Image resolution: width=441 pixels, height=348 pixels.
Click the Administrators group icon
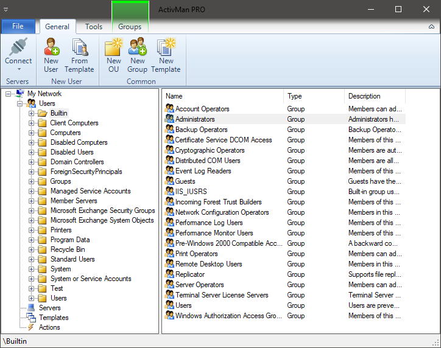pyautogui.click(x=169, y=119)
